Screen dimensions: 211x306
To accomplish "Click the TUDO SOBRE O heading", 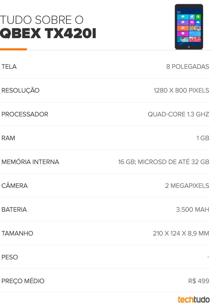I will (42, 20).
